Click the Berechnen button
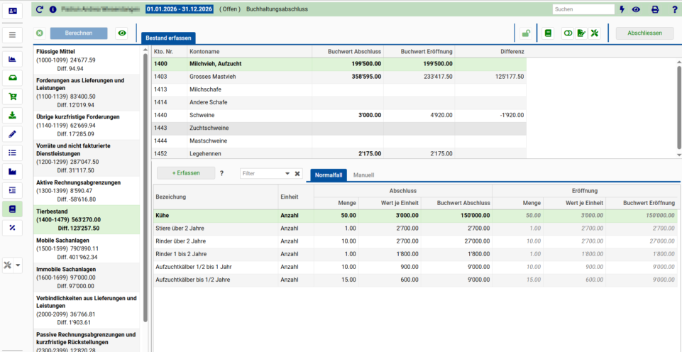This screenshot has width=682, height=352. (x=79, y=33)
